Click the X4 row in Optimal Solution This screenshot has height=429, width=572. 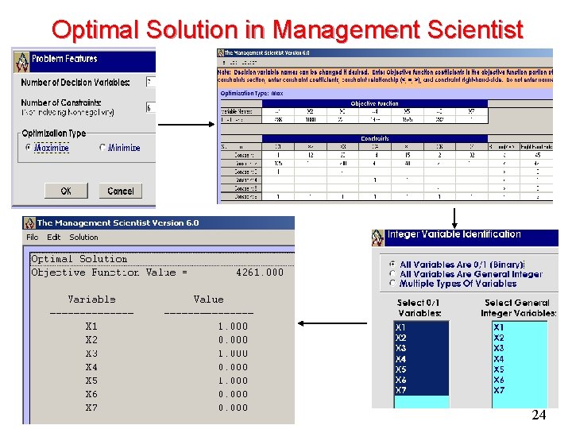[x=167, y=367]
